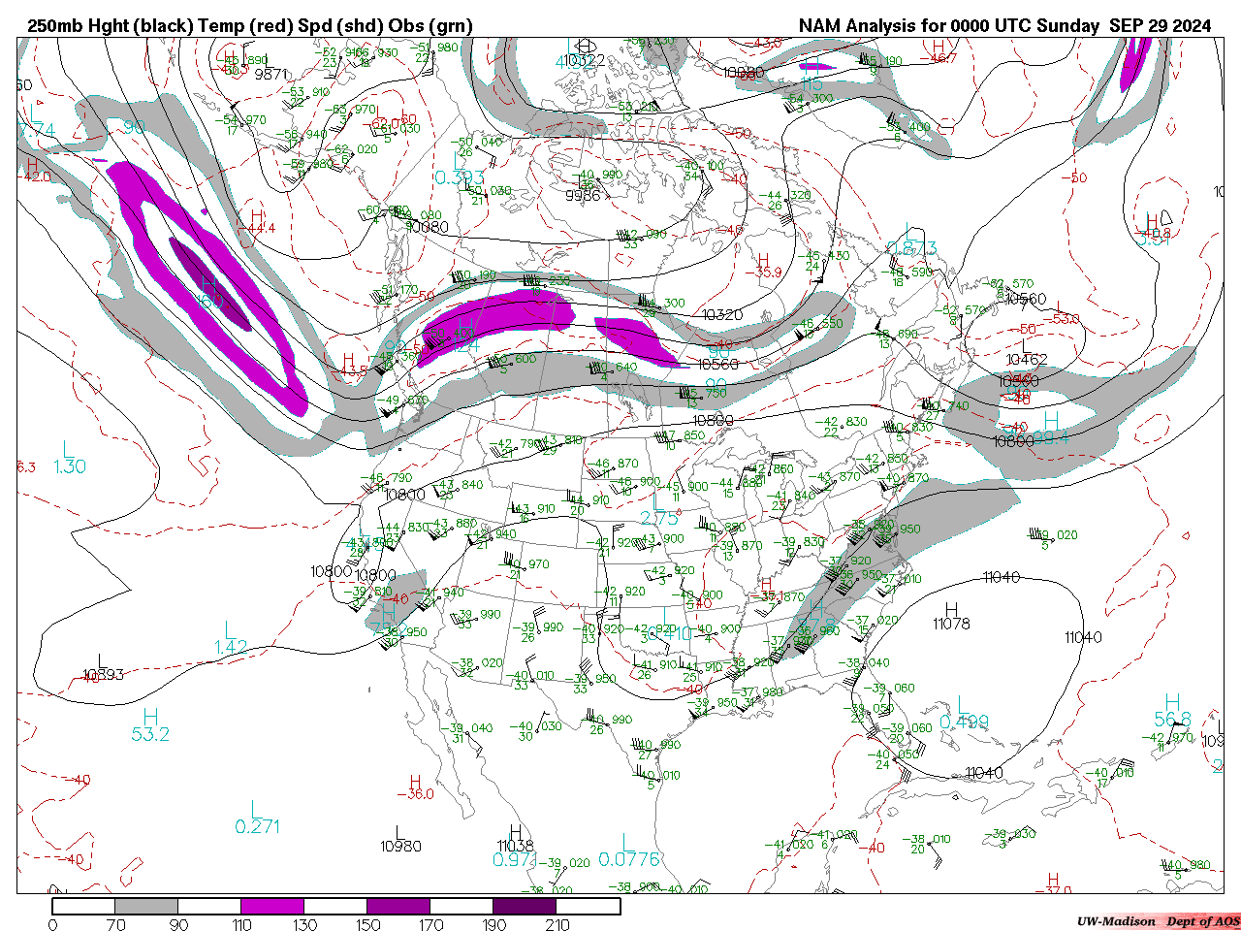Click the red H -36.0 temperature marker
The height and width of the screenshot is (931, 1241).
[415, 787]
